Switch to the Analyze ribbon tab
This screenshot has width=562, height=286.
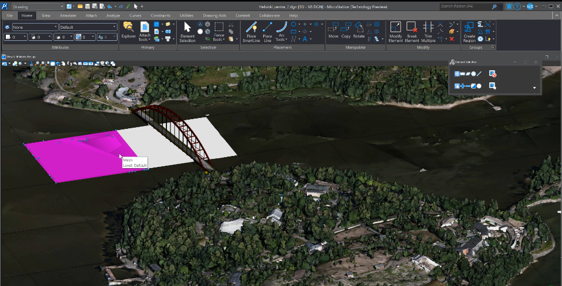(113, 16)
